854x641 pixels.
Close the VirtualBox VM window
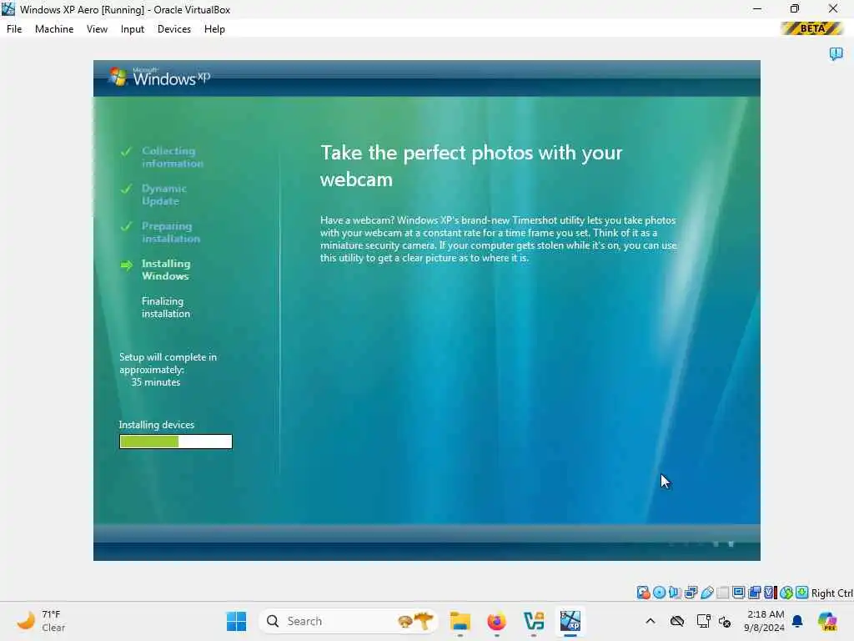point(833,8)
